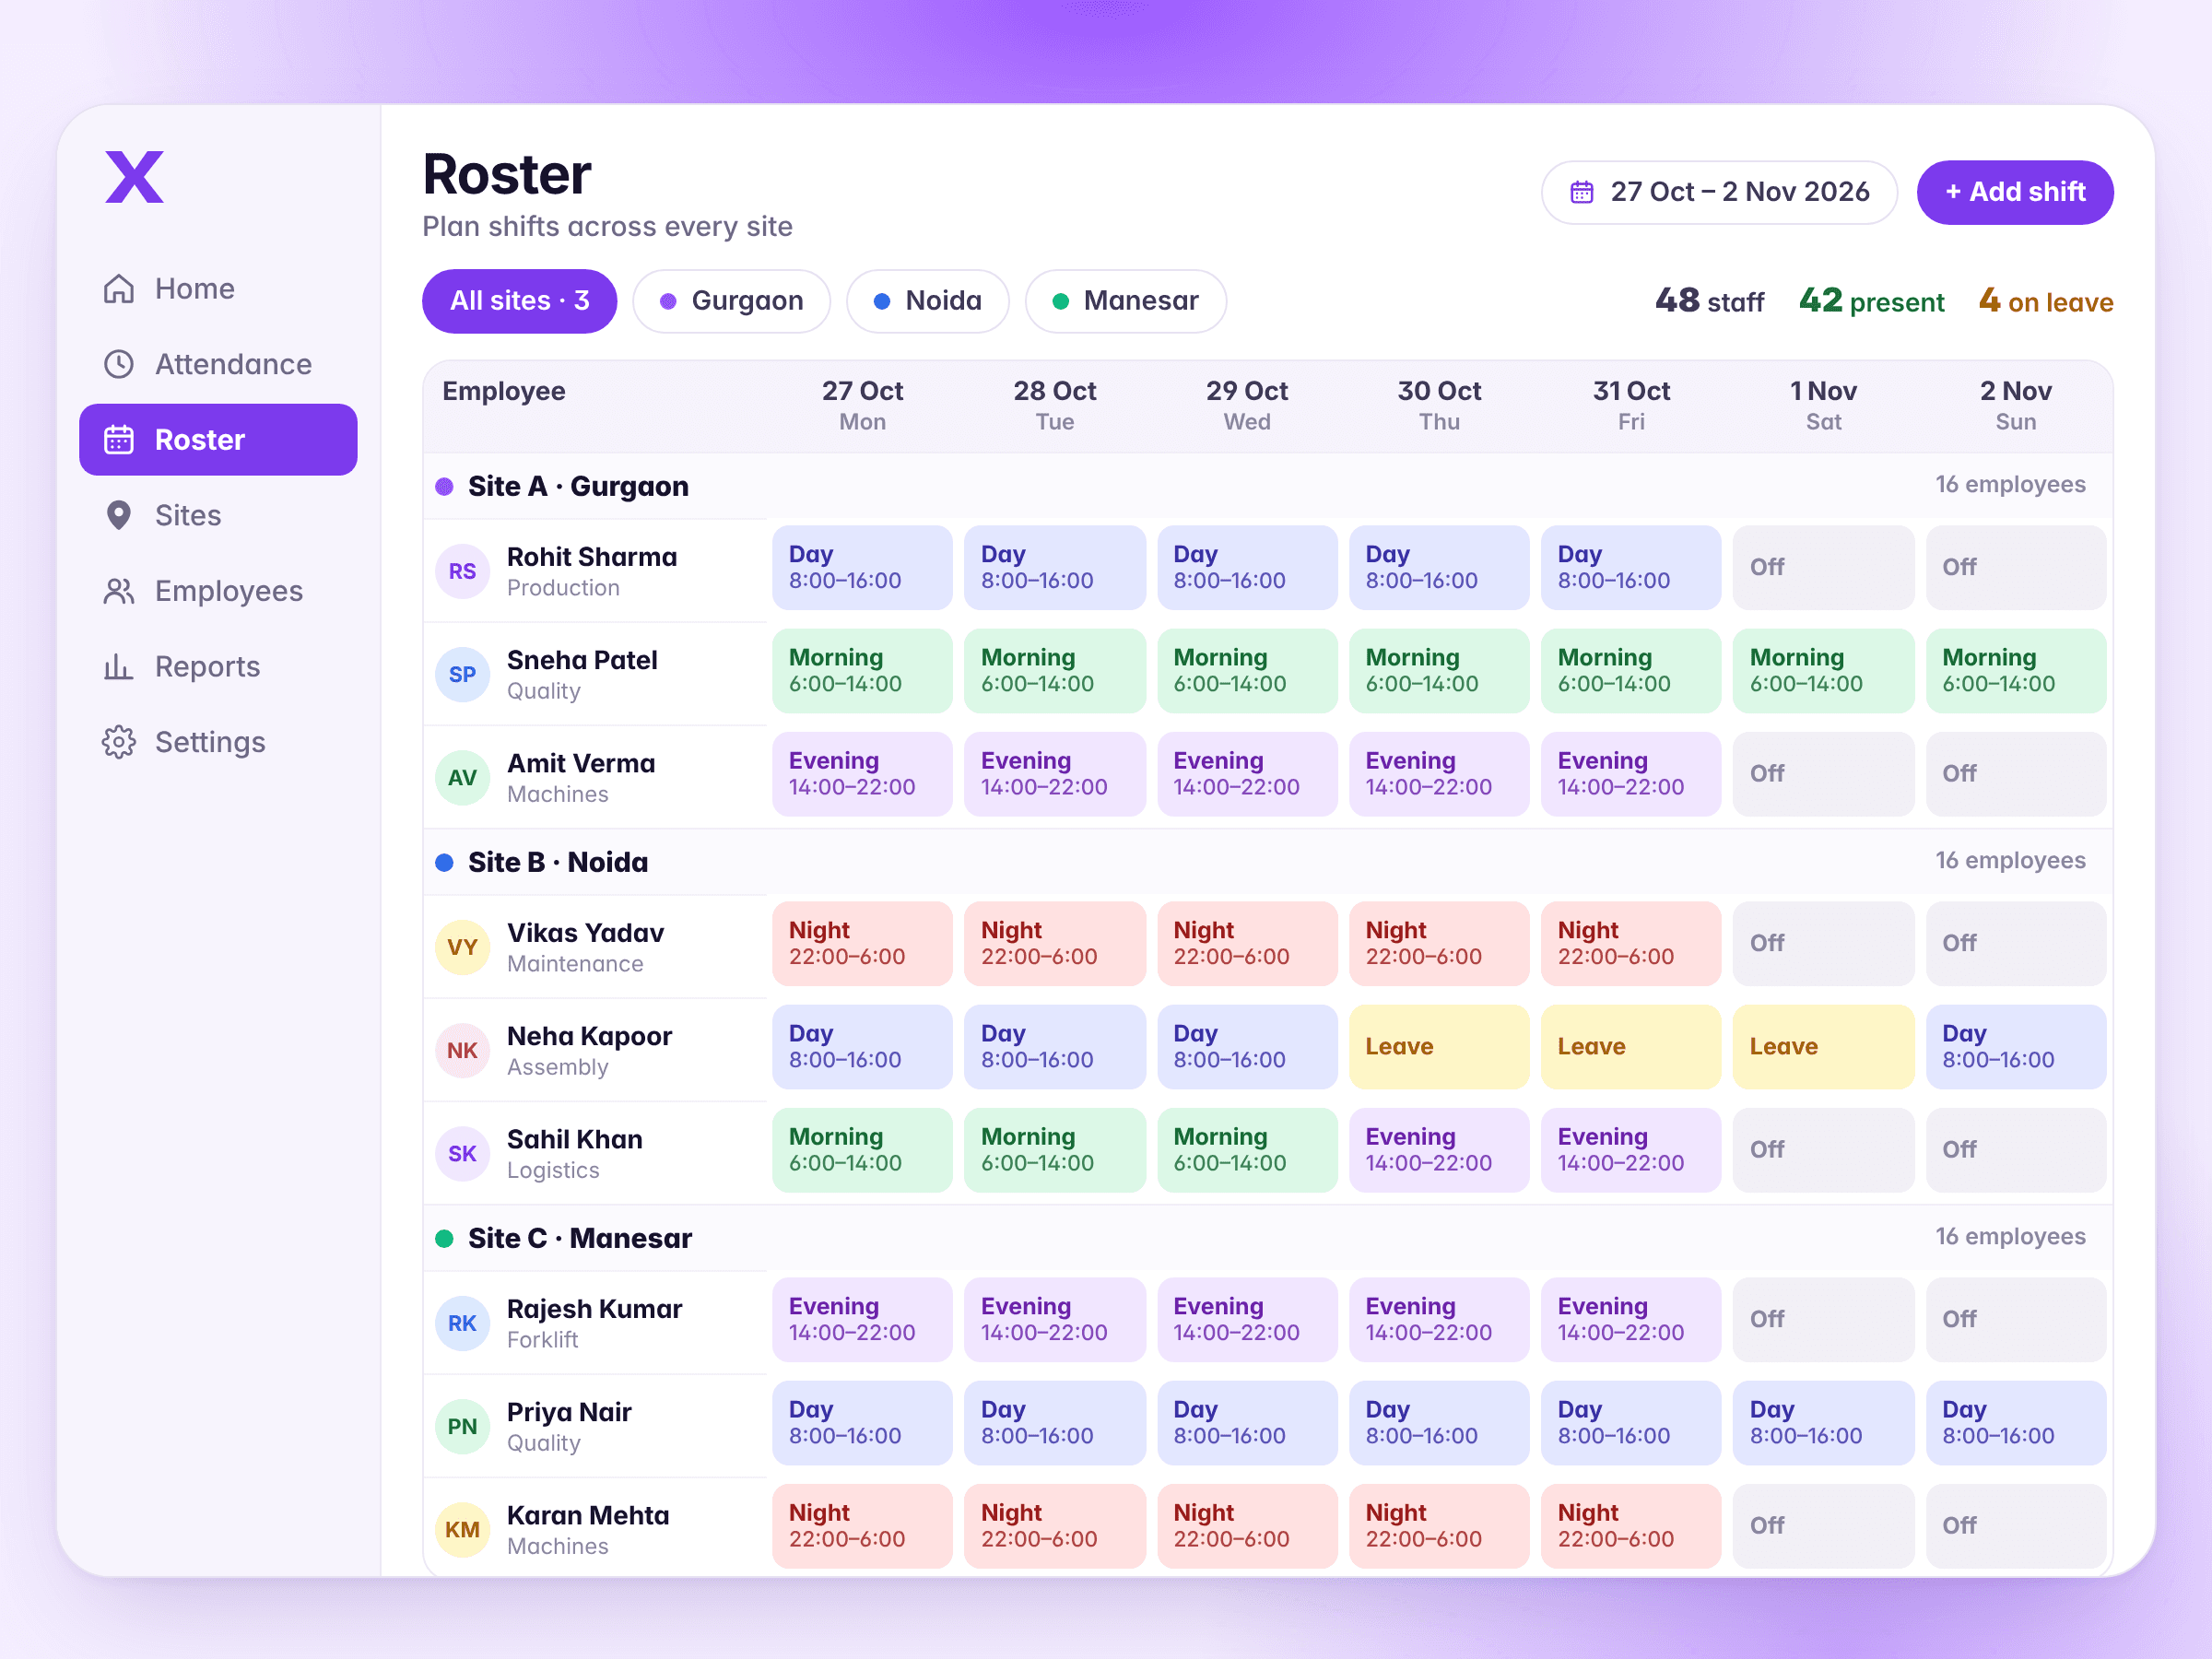Click Neha Kapoor's NK avatar
Viewport: 2212px width, 1659px height.
(x=462, y=1050)
